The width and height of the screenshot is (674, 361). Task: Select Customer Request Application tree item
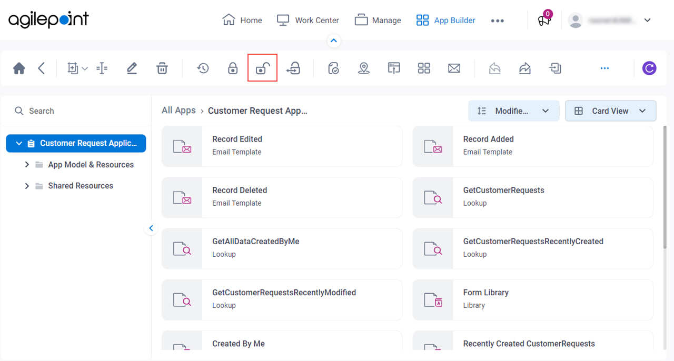click(76, 143)
